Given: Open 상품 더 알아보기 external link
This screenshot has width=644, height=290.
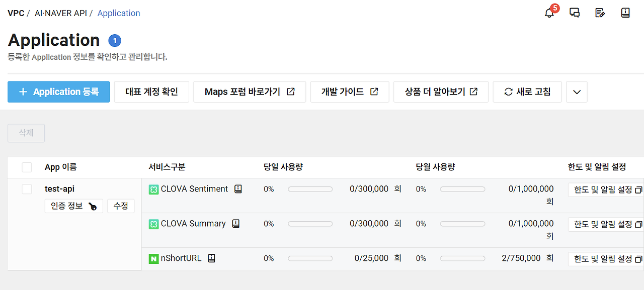Looking at the screenshot, I should (441, 92).
